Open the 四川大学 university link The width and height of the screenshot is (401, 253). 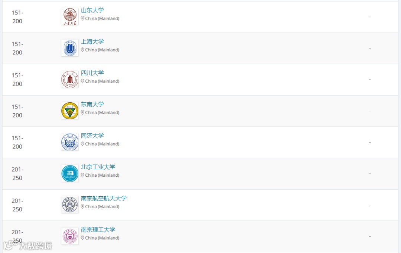coord(92,73)
